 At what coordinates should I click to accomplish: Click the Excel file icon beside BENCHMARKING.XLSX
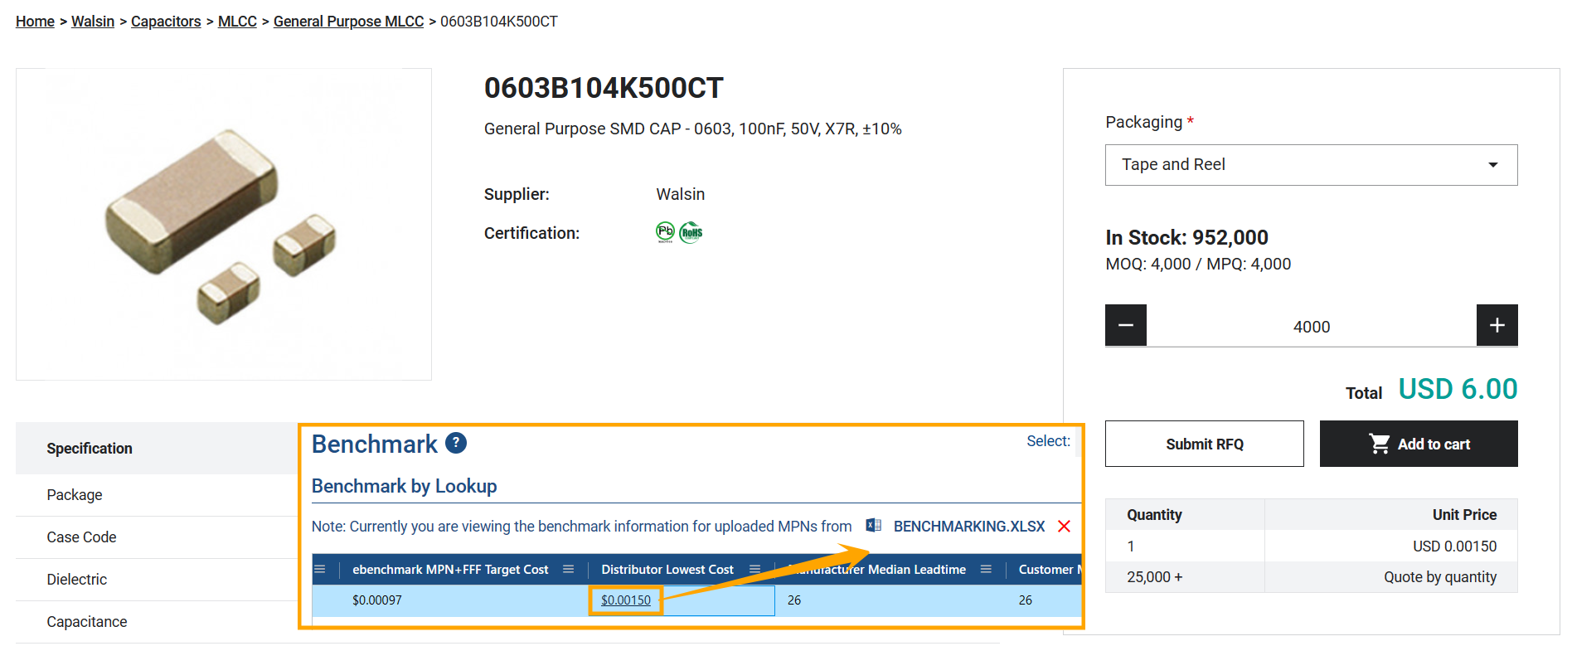(873, 526)
